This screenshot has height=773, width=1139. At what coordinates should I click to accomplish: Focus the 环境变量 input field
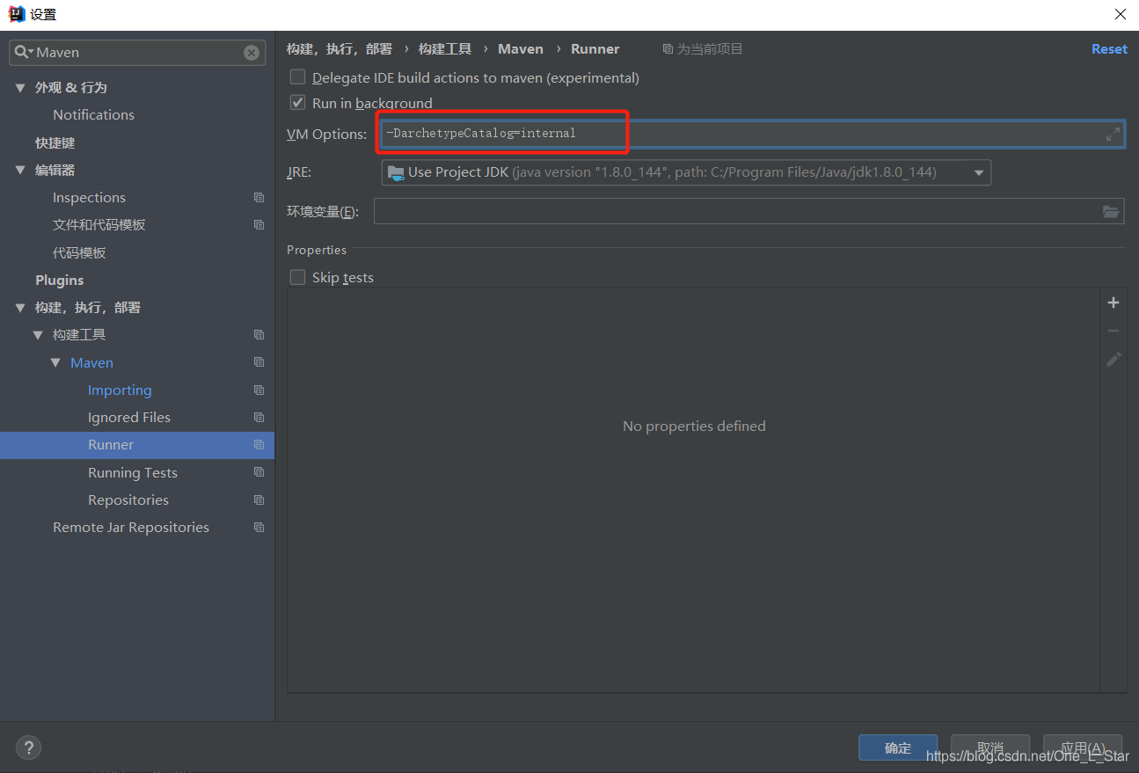coord(748,211)
